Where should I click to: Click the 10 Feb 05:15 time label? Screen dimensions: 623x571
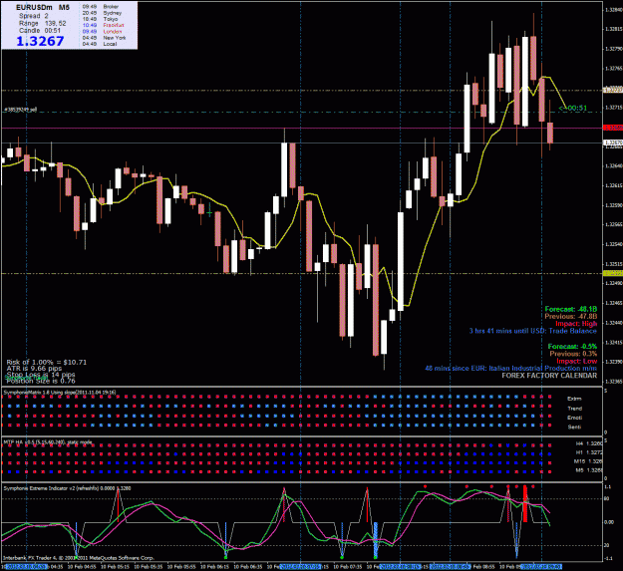pos(115,567)
